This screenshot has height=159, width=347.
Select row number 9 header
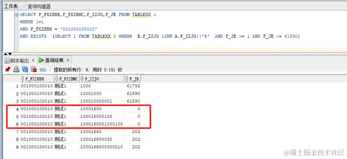(11, 147)
